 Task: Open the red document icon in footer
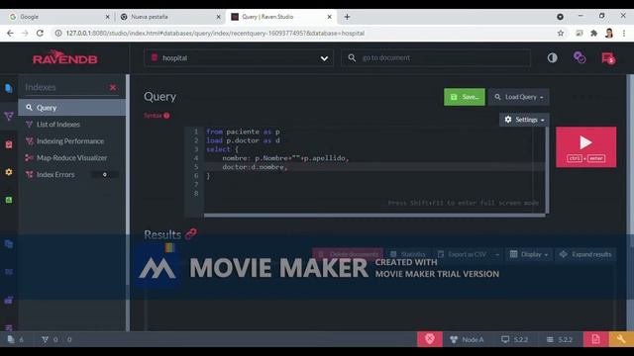(x=595, y=339)
